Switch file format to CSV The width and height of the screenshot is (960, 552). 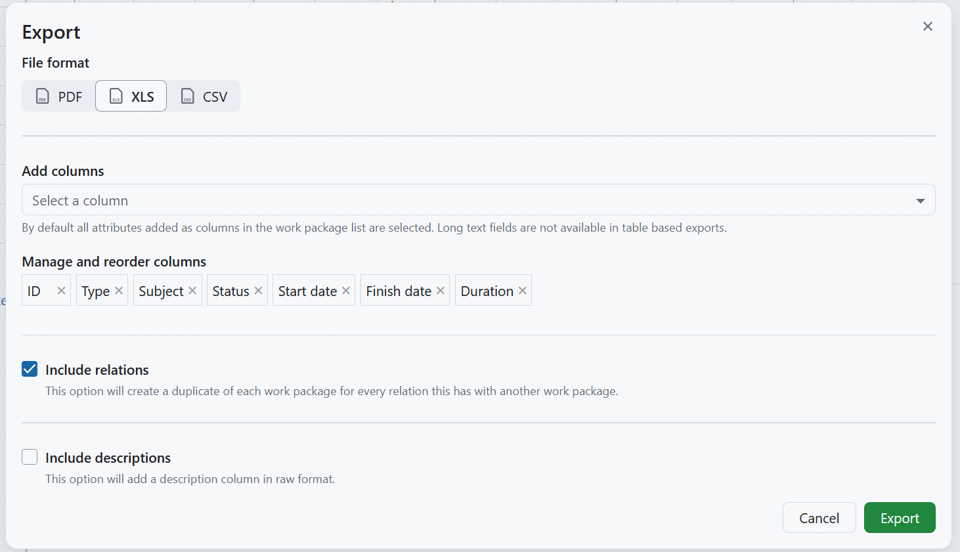(204, 96)
